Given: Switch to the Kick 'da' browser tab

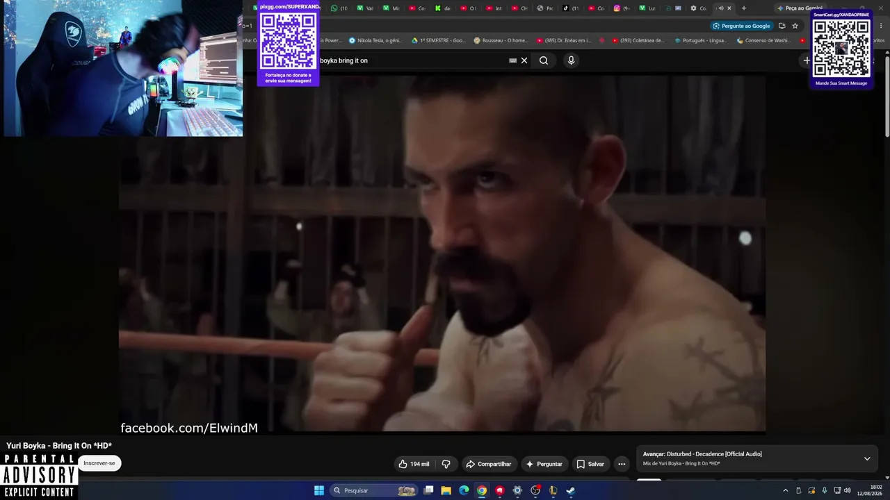Looking at the screenshot, I should (x=444, y=8).
